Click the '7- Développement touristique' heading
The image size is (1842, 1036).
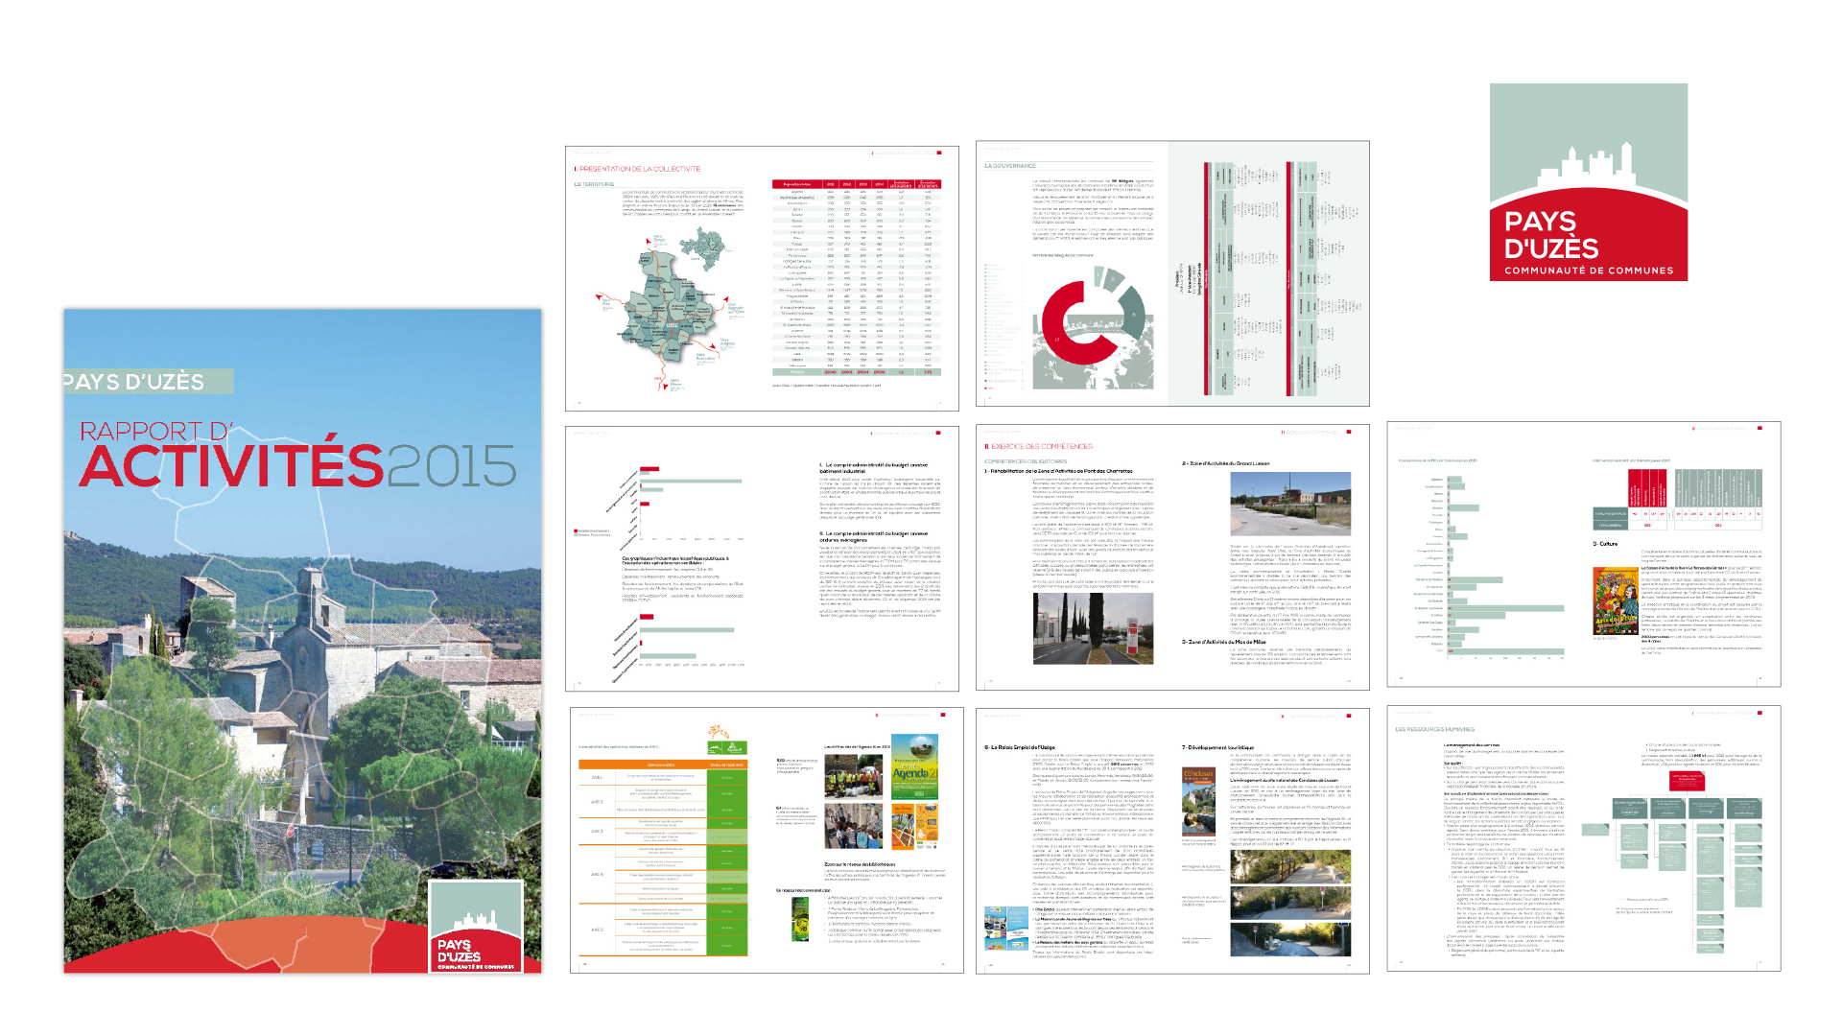(1216, 747)
